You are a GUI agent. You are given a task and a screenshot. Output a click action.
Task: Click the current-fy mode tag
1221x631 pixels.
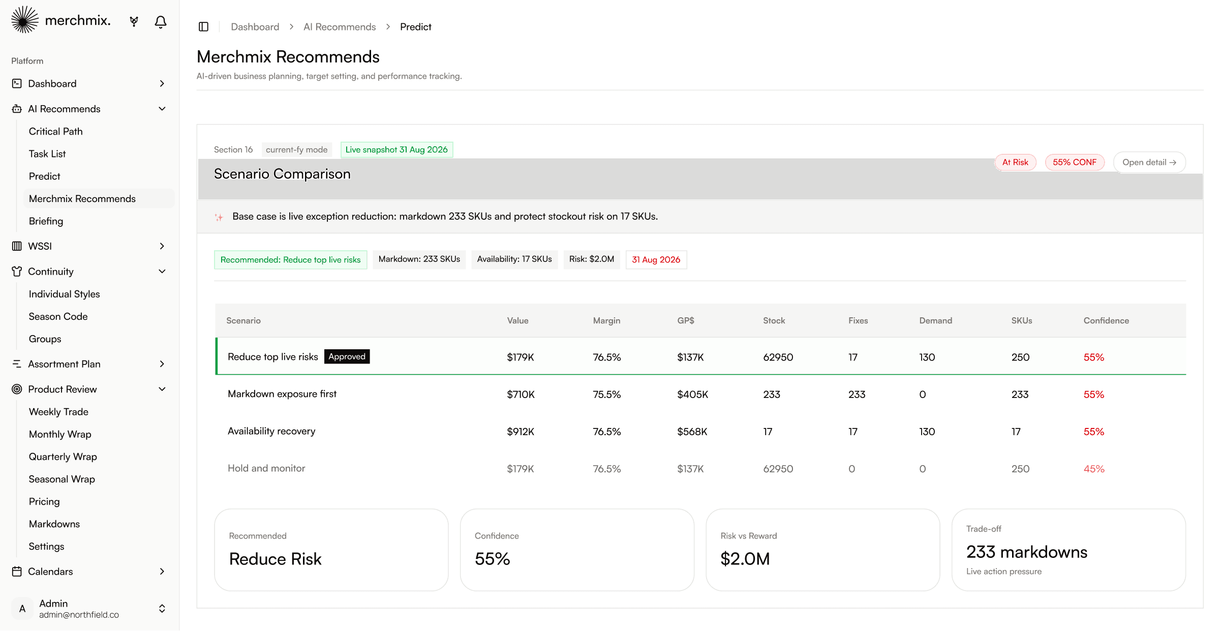pyautogui.click(x=296, y=150)
